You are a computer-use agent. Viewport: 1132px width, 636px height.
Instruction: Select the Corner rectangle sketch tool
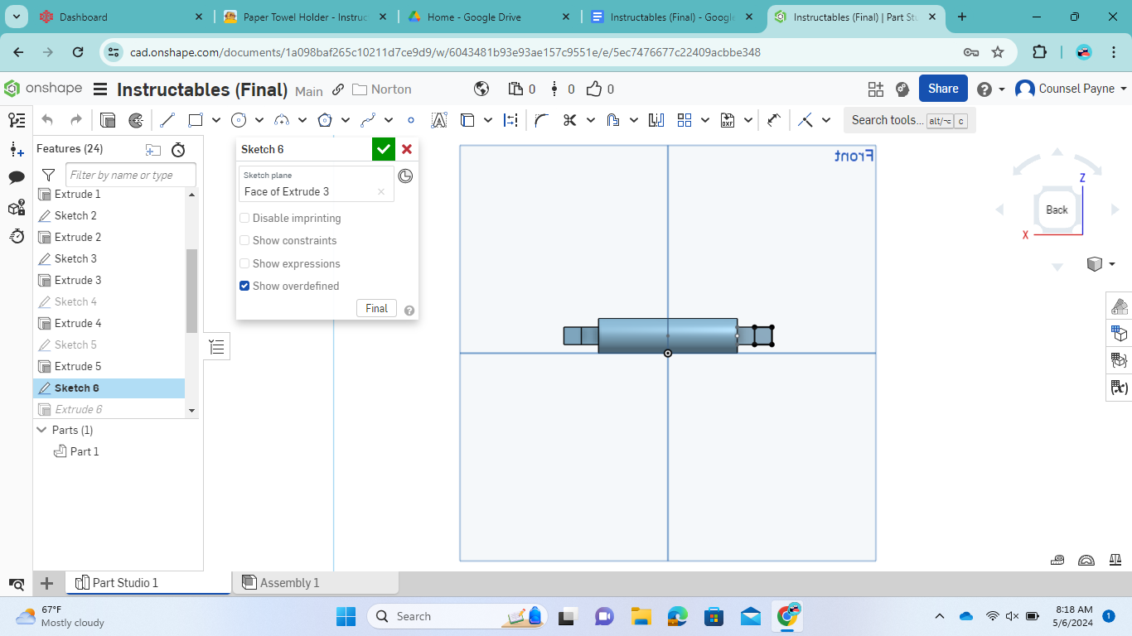pyautogui.click(x=196, y=120)
